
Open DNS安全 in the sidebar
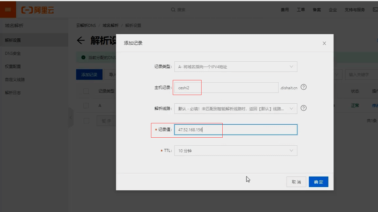[13, 53]
